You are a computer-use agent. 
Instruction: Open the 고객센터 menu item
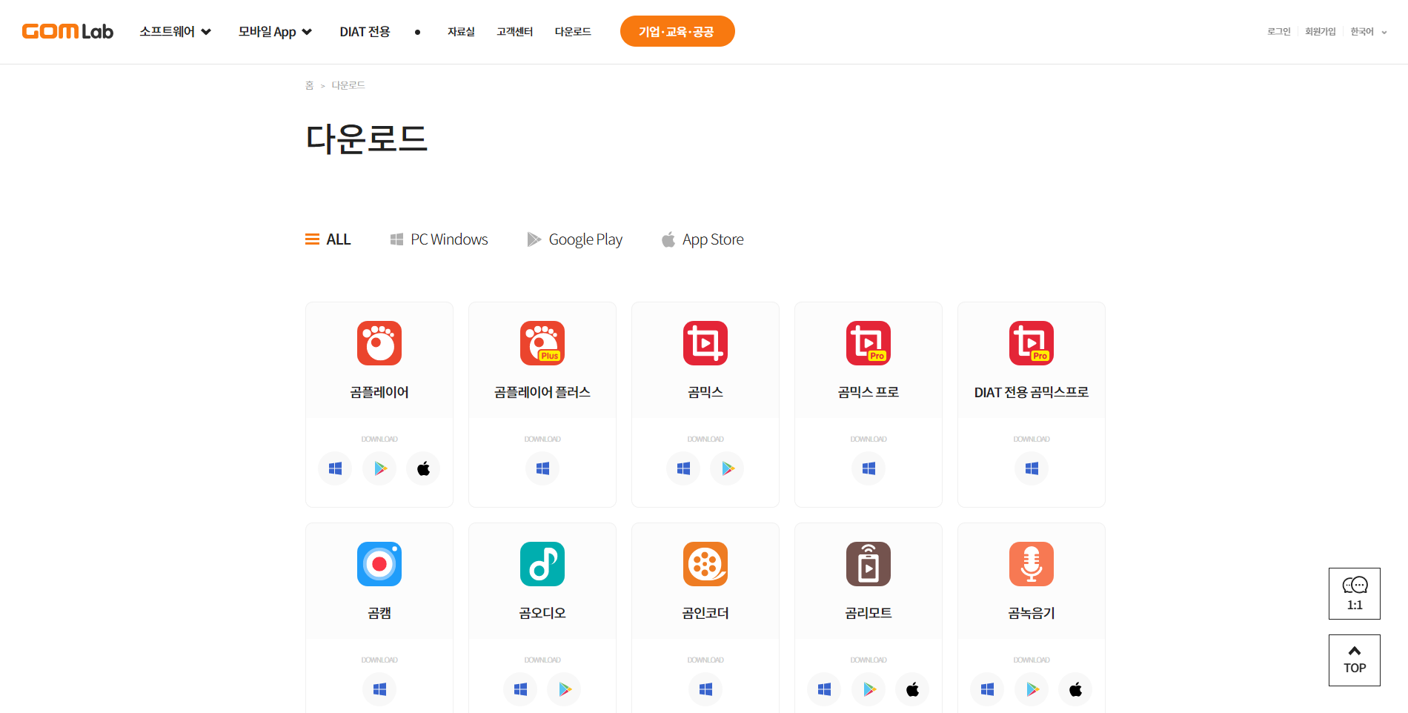515,31
